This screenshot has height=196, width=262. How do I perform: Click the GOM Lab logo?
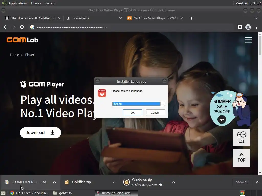coord(23,40)
